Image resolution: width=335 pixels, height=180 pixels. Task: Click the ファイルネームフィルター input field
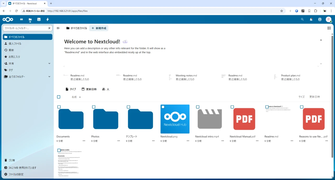tap(25, 28)
